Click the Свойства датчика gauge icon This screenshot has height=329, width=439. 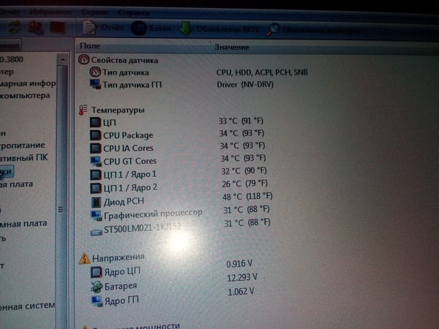point(83,60)
